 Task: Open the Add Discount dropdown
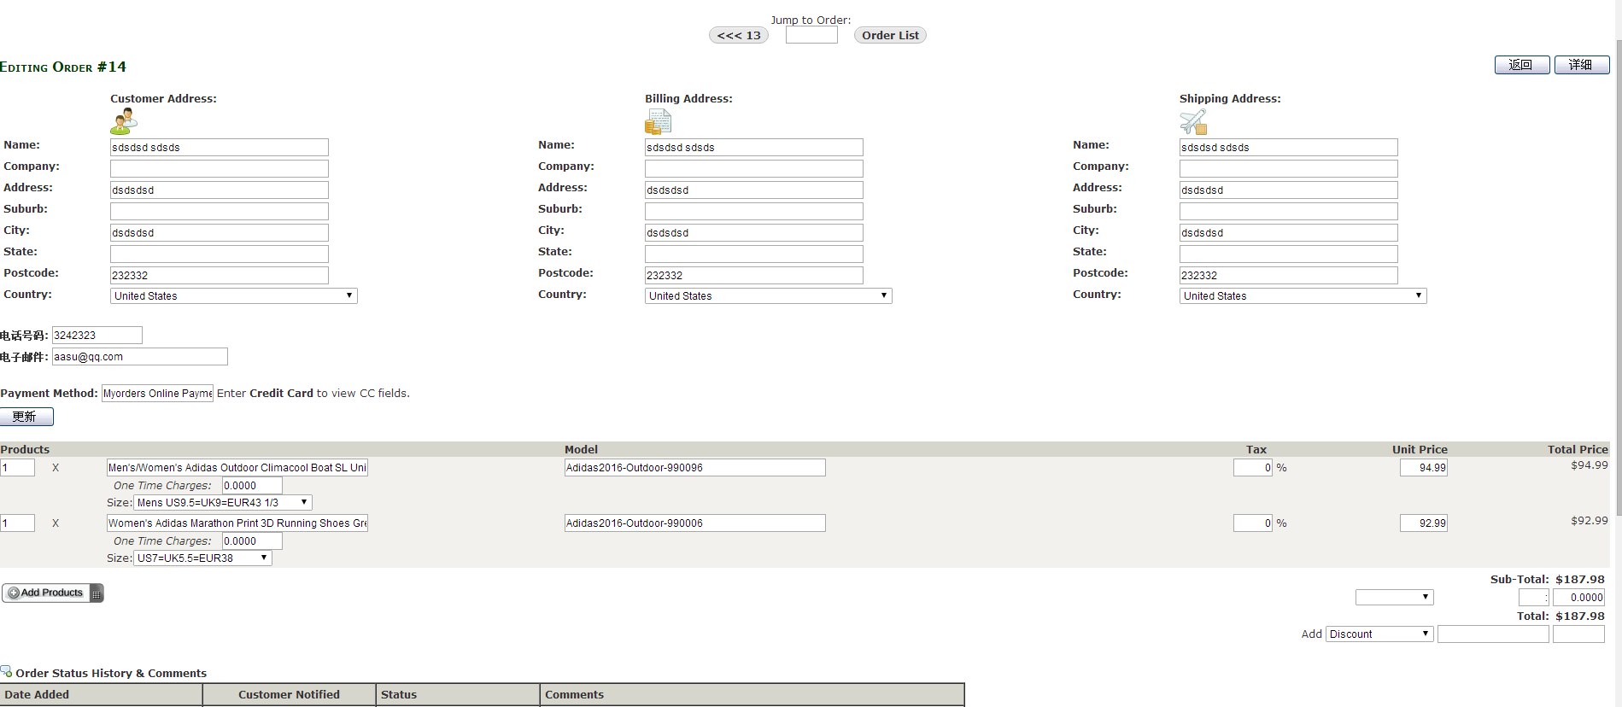1379,634
